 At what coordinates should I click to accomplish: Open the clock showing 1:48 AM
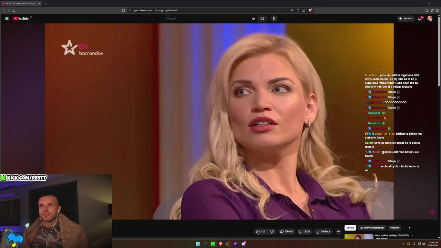pyautogui.click(x=434, y=244)
